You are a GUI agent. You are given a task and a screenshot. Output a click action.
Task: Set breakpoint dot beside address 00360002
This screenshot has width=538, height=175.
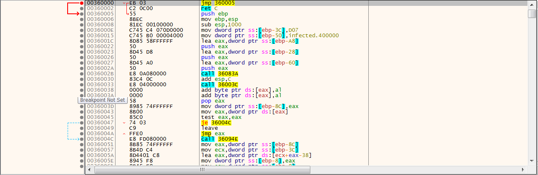[81, 8]
